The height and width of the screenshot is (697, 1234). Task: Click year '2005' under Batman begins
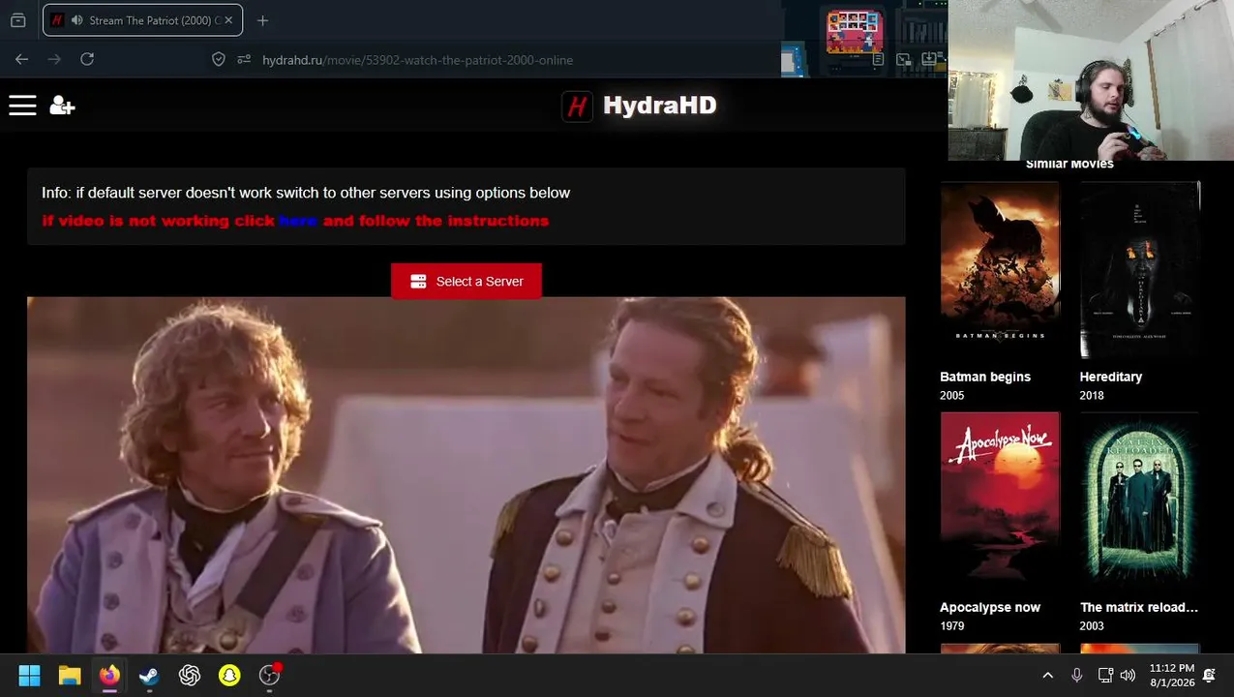pyautogui.click(x=952, y=395)
